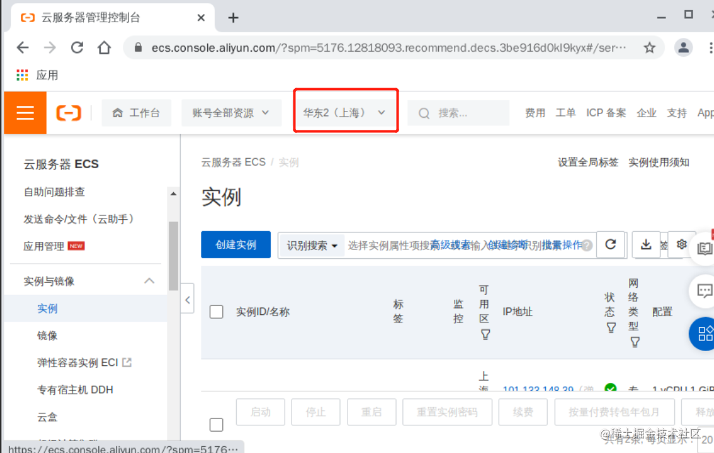Select 镜像 in sidebar
714x453 pixels.
click(x=47, y=336)
